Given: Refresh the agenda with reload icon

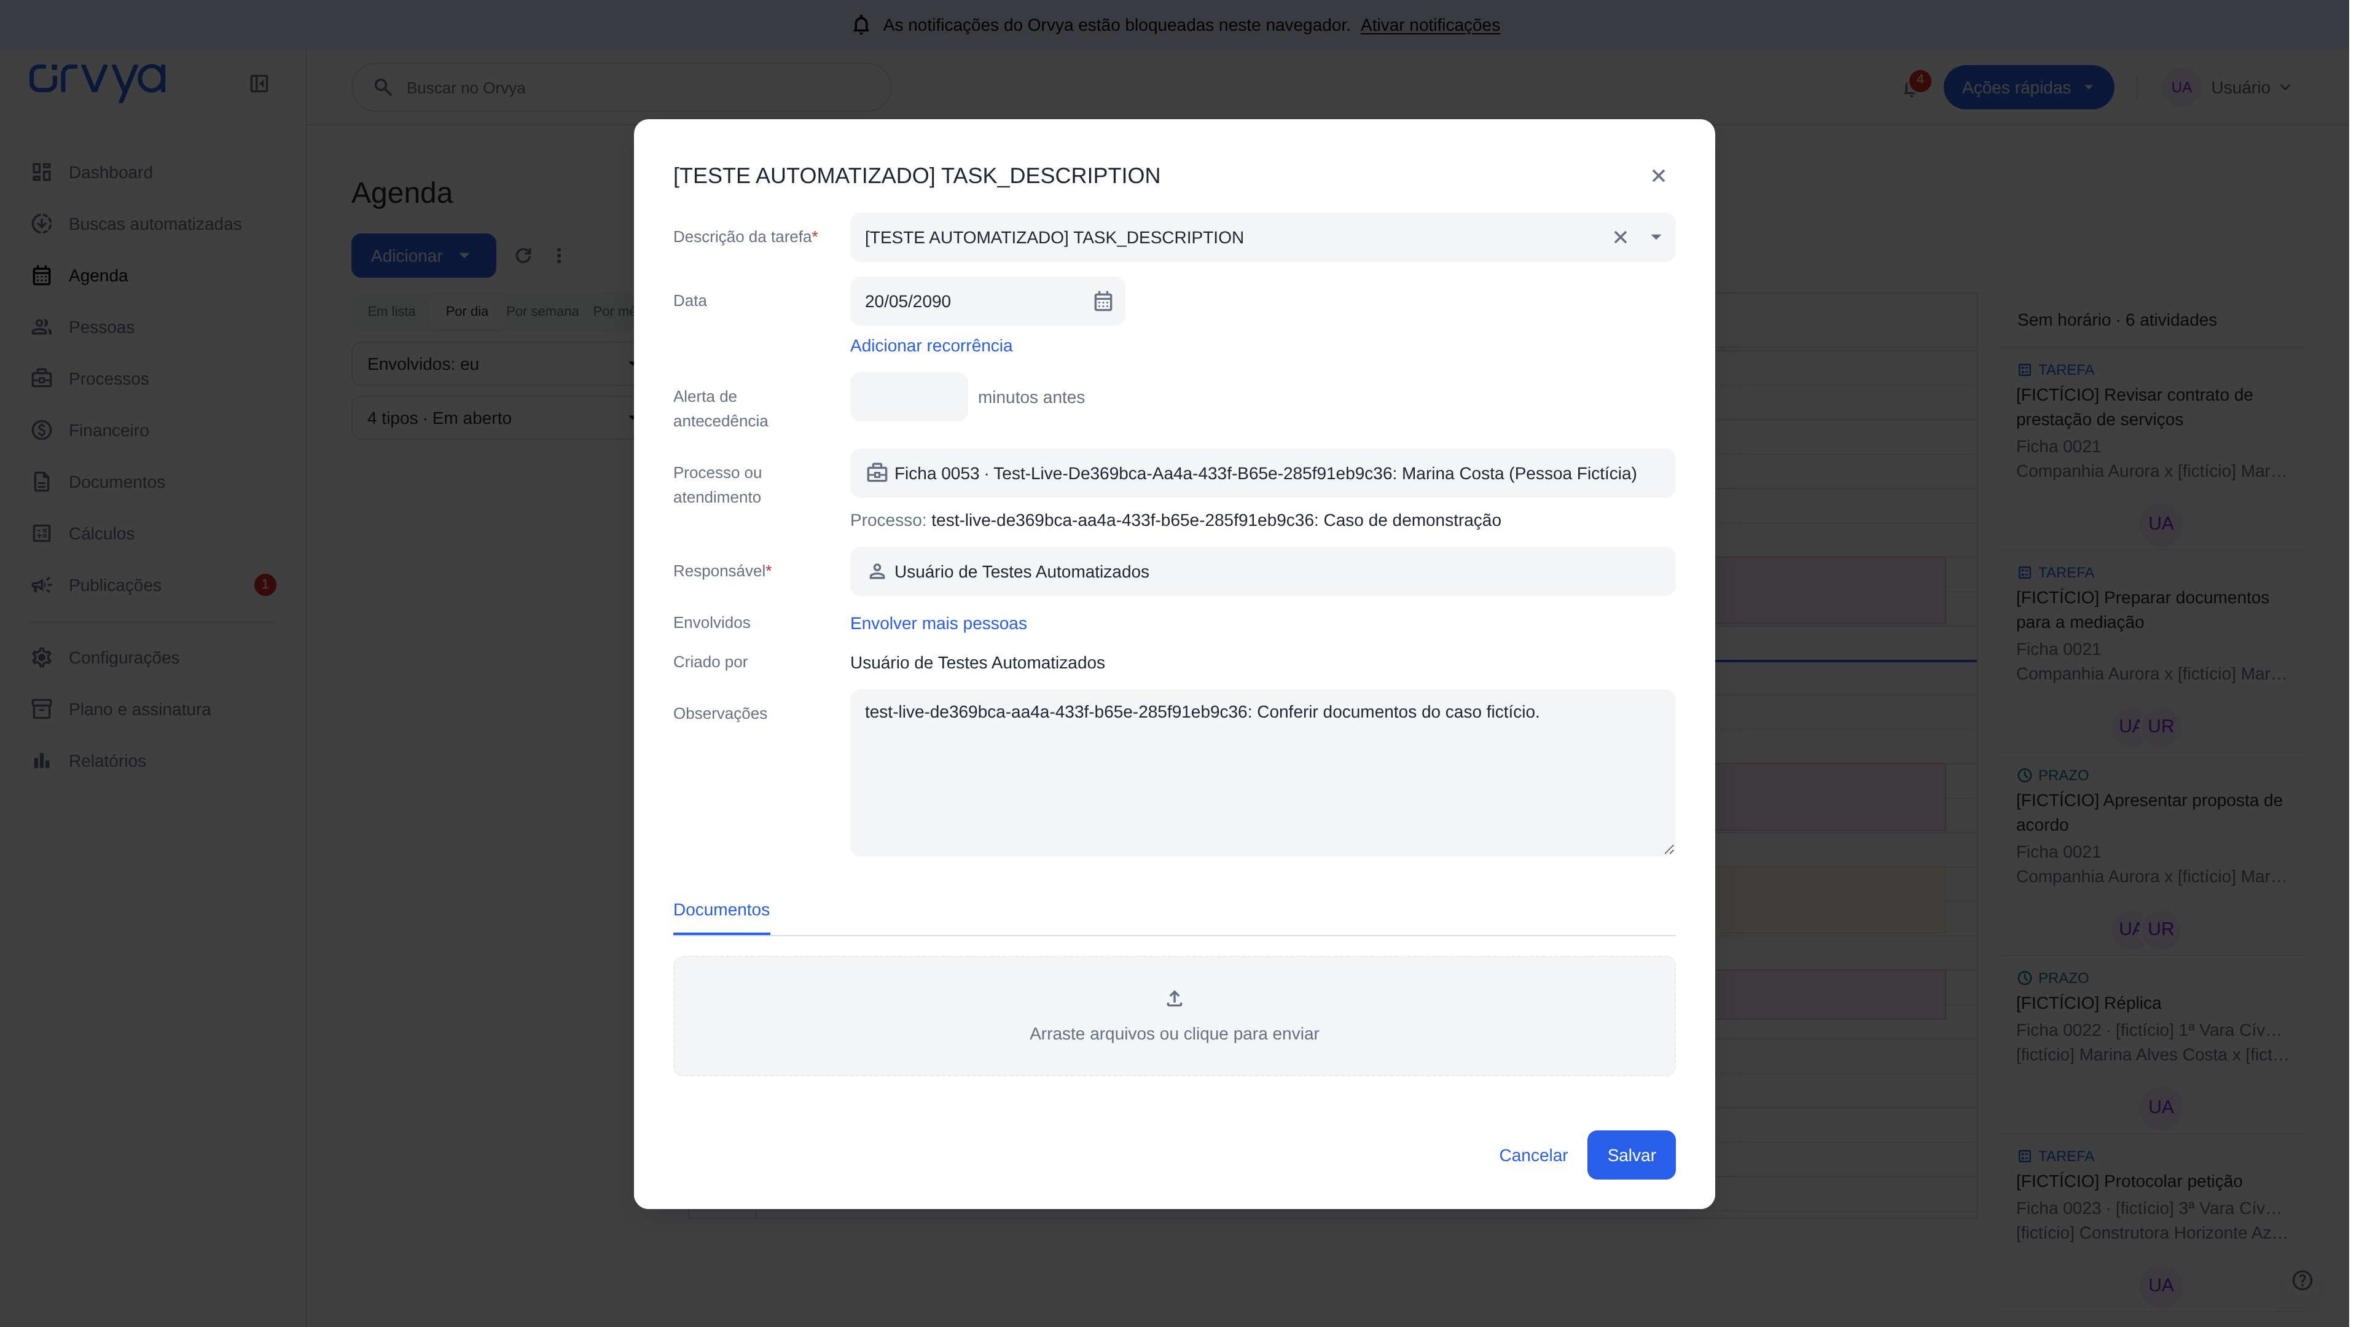Looking at the screenshot, I should (523, 256).
